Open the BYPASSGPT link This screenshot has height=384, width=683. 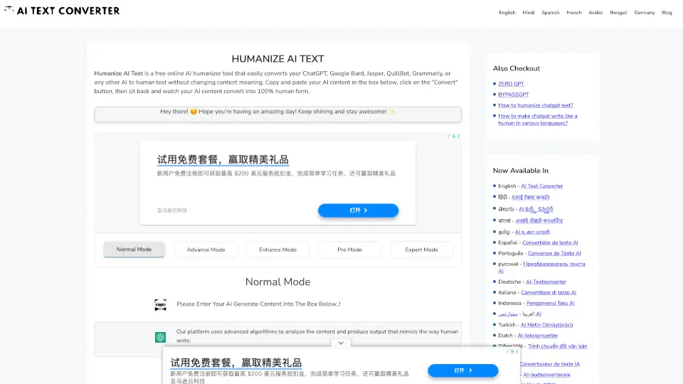pyautogui.click(x=514, y=95)
